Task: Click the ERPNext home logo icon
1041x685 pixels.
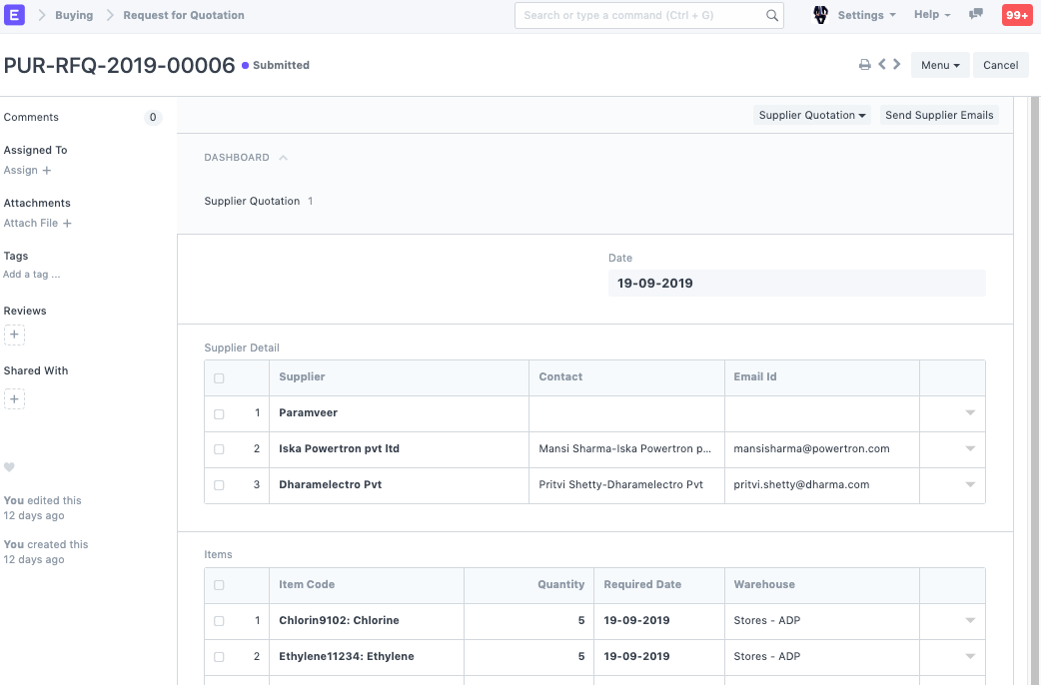Action: [16, 15]
